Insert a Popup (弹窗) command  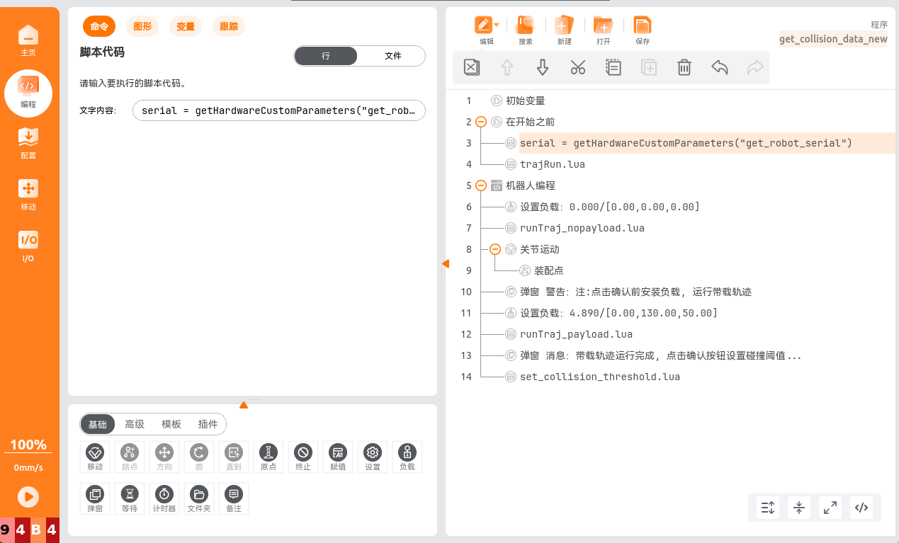(x=95, y=498)
